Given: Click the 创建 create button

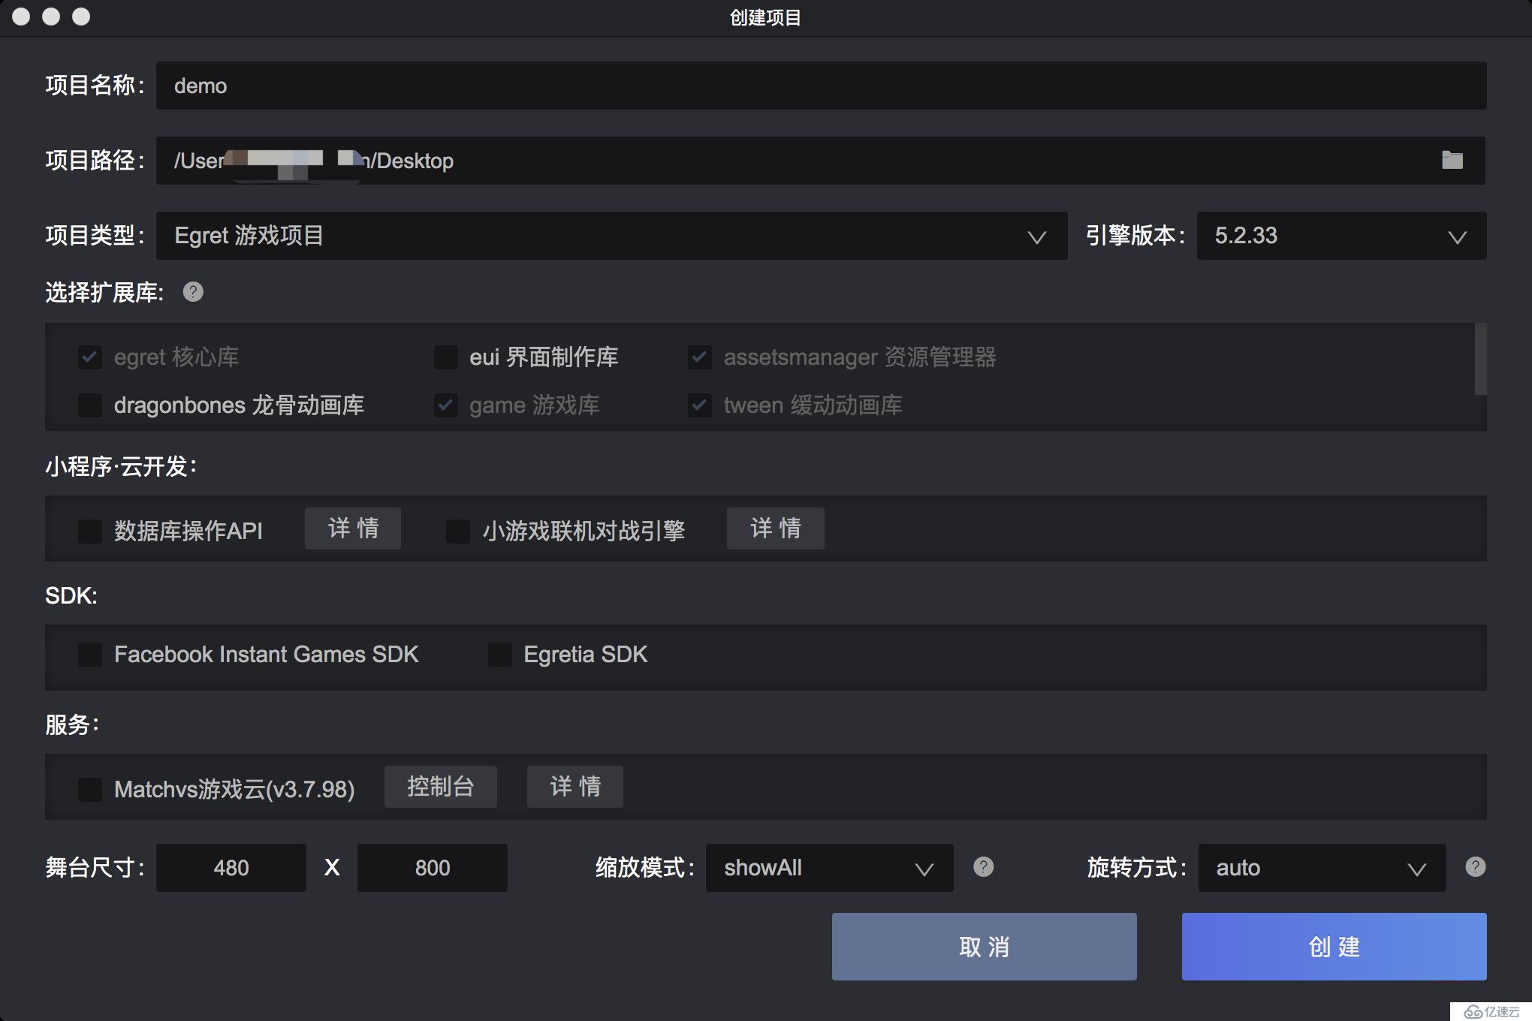Looking at the screenshot, I should pos(1334,947).
